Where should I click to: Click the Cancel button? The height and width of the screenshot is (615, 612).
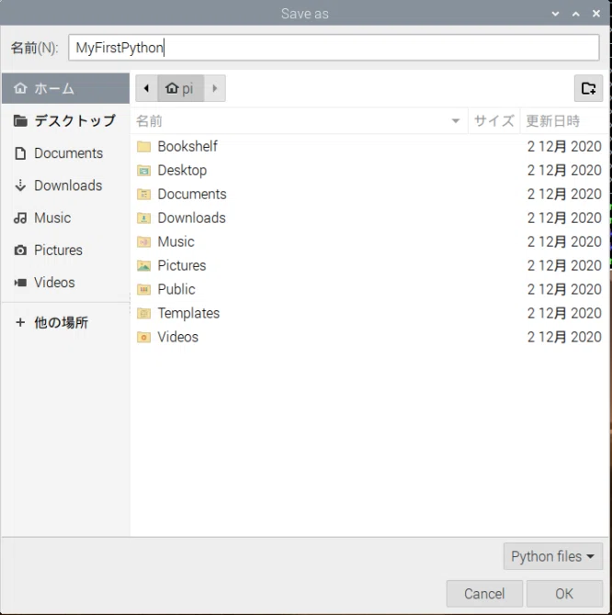[484, 594]
